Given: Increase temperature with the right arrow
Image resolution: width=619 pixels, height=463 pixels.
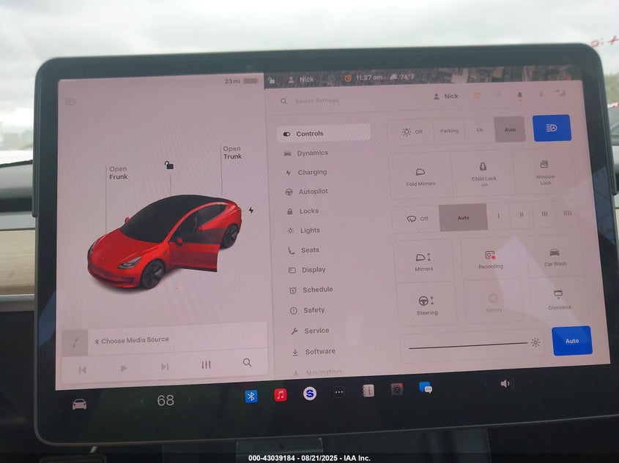Looking at the screenshot, I should [189, 400].
